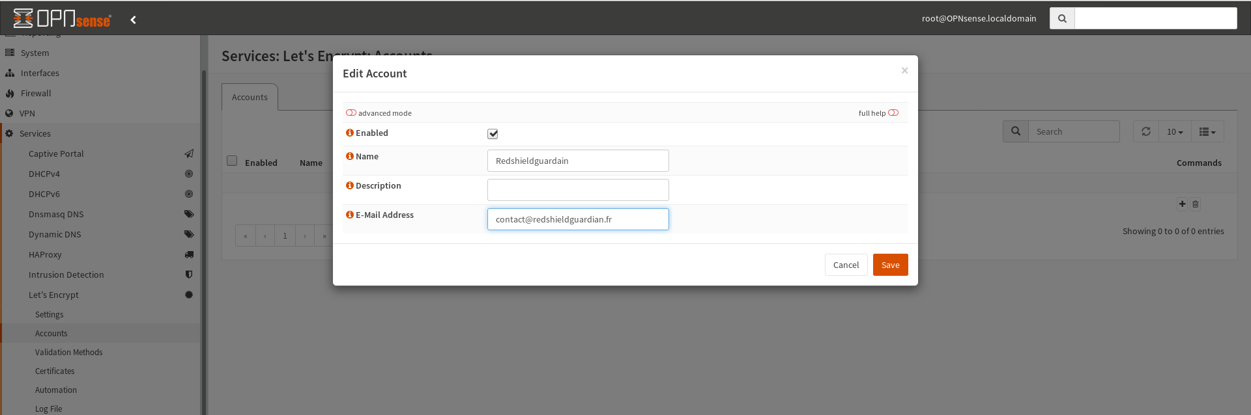Click the top bar search magnifier icon
The image size is (1251, 415).
tap(1062, 18)
